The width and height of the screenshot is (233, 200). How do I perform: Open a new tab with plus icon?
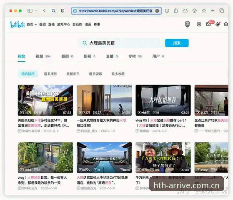point(213,11)
